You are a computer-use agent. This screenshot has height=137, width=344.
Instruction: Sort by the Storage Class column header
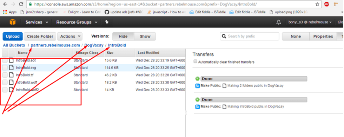pyautogui.click(x=88, y=53)
